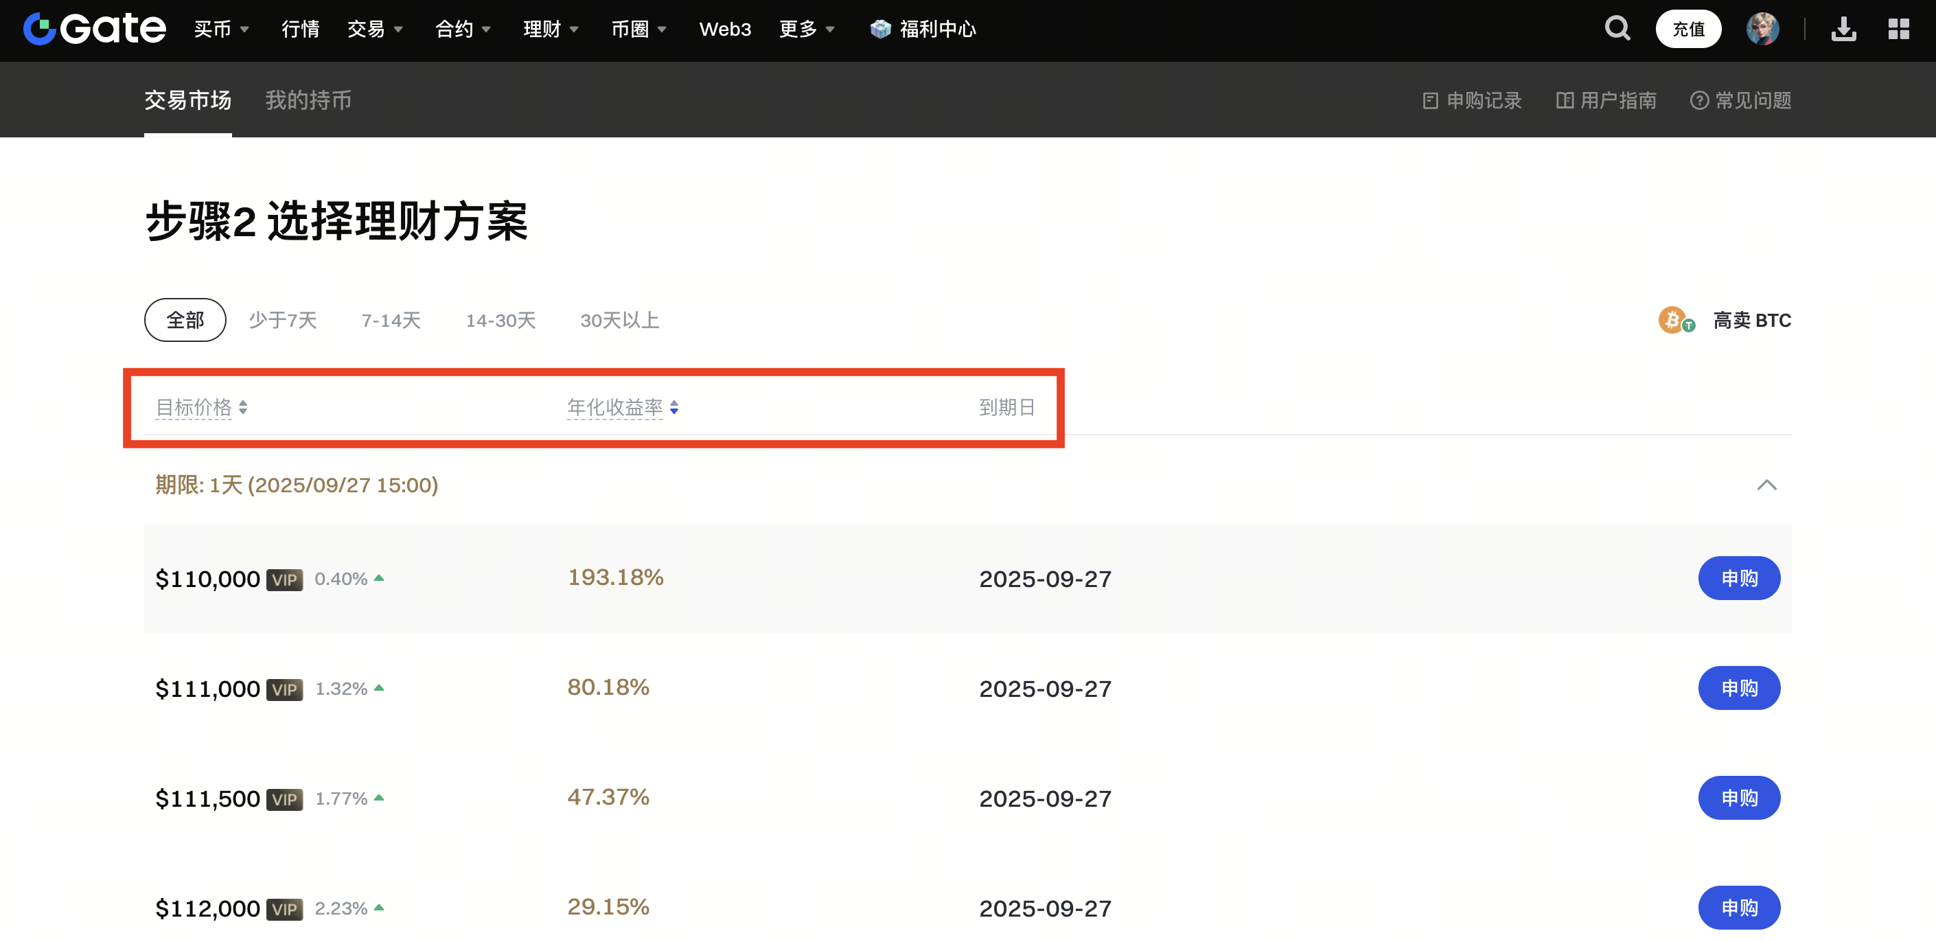The image size is (1936, 942).
Task: Click 申购 for $110,000 target
Action: click(x=1738, y=578)
